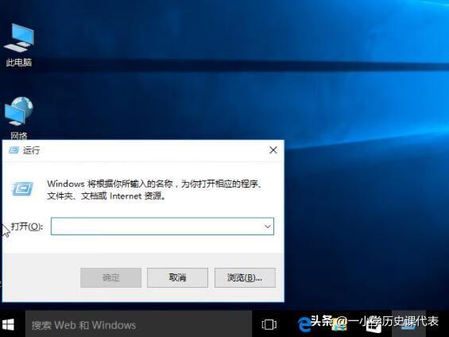Select the active 运行 taskbar icon

(x=408, y=324)
